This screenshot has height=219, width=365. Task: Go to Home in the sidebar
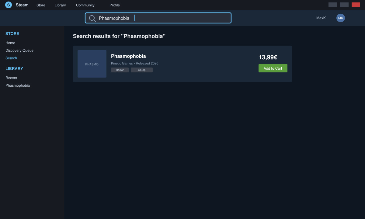pyautogui.click(x=10, y=43)
